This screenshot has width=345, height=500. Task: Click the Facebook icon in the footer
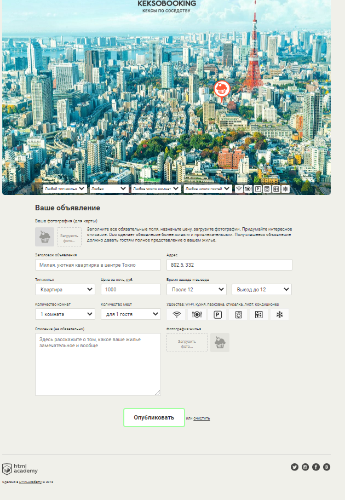(x=316, y=467)
